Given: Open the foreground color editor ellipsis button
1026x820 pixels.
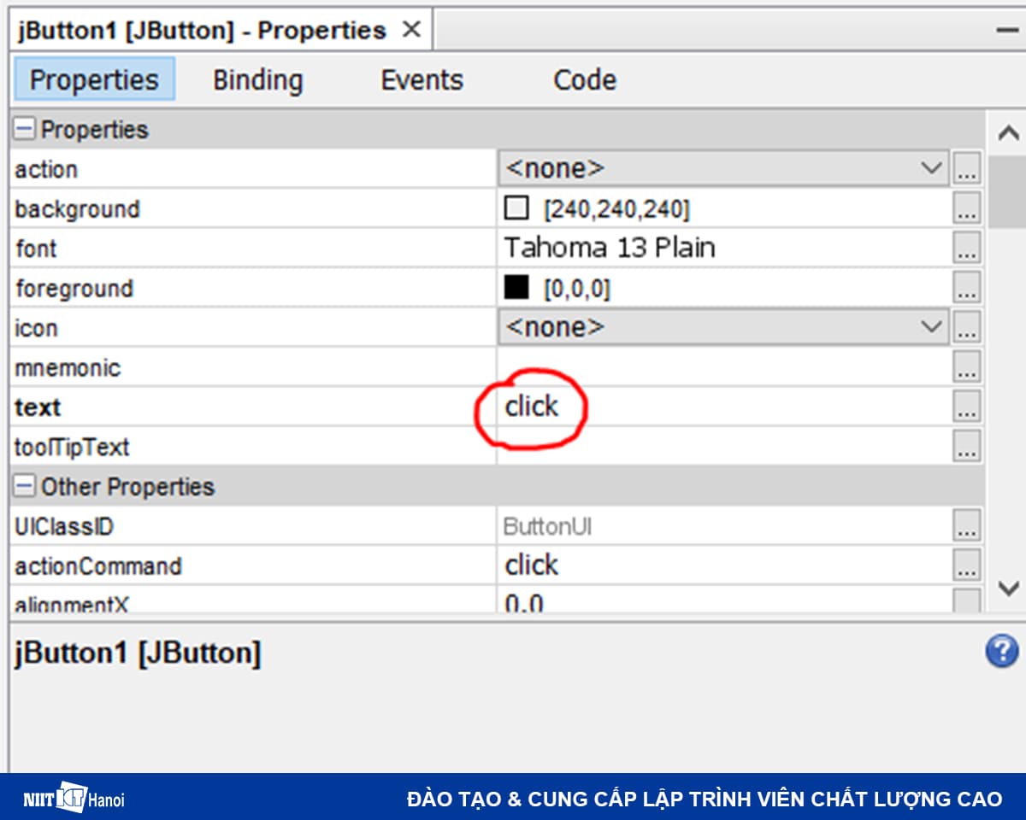Looking at the screenshot, I should 966,289.
